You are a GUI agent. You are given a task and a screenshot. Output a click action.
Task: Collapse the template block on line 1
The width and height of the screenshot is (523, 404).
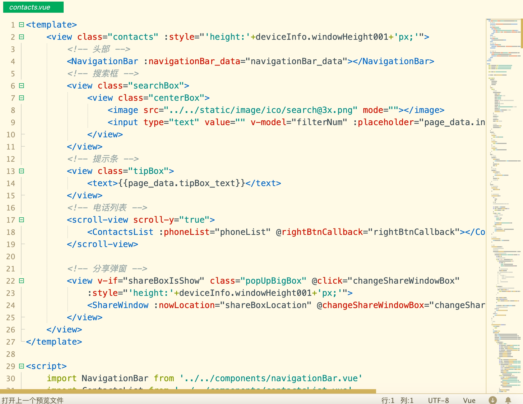coord(21,25)
